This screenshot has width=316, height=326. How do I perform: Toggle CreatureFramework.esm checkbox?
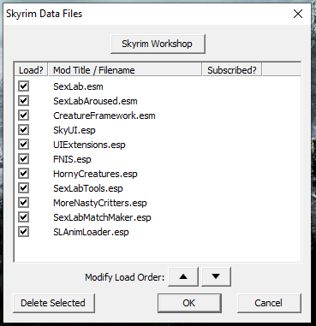tap(23, 116)
